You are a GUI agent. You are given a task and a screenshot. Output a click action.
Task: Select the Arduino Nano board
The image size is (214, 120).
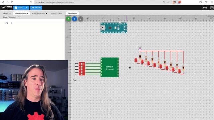114,28
